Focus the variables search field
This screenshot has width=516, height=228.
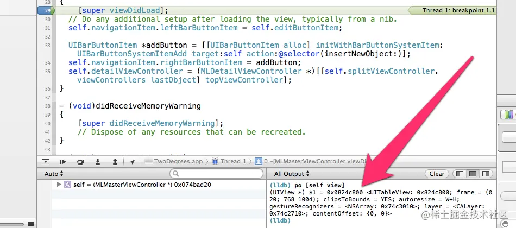[x=217, y=174]
